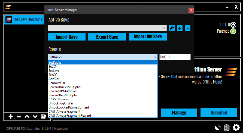
Task: Move the instance down with the down arrow
Action: click(x=35, y=116)
